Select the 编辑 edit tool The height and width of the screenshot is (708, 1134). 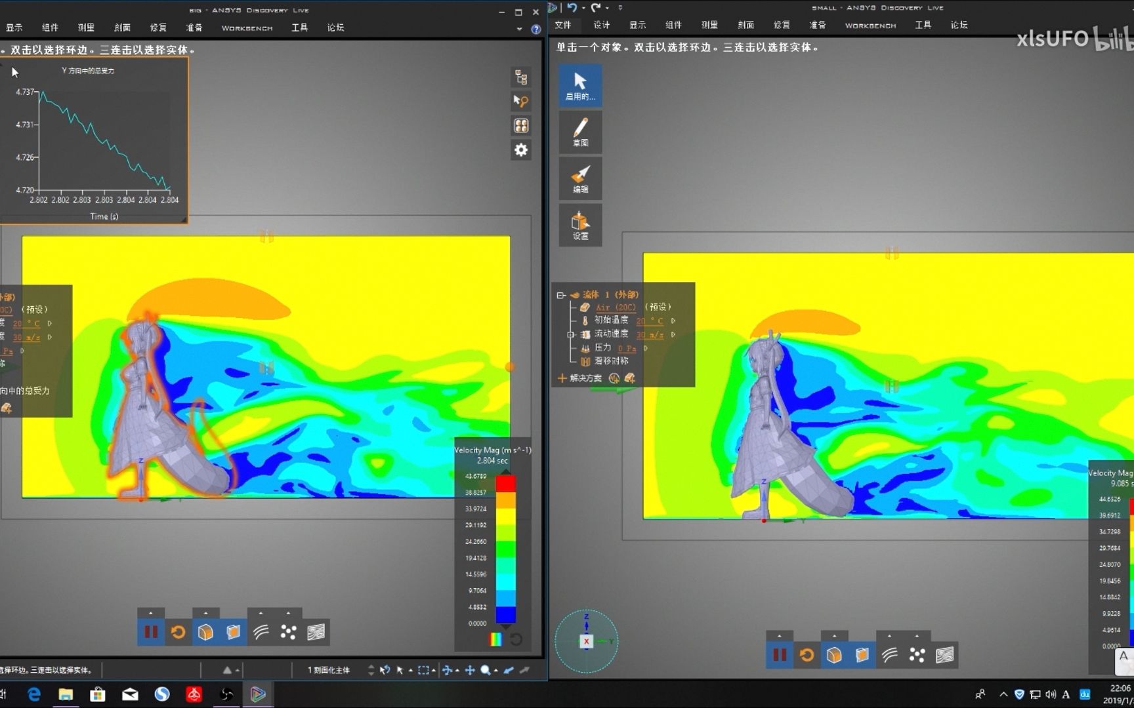click(580, 178)
